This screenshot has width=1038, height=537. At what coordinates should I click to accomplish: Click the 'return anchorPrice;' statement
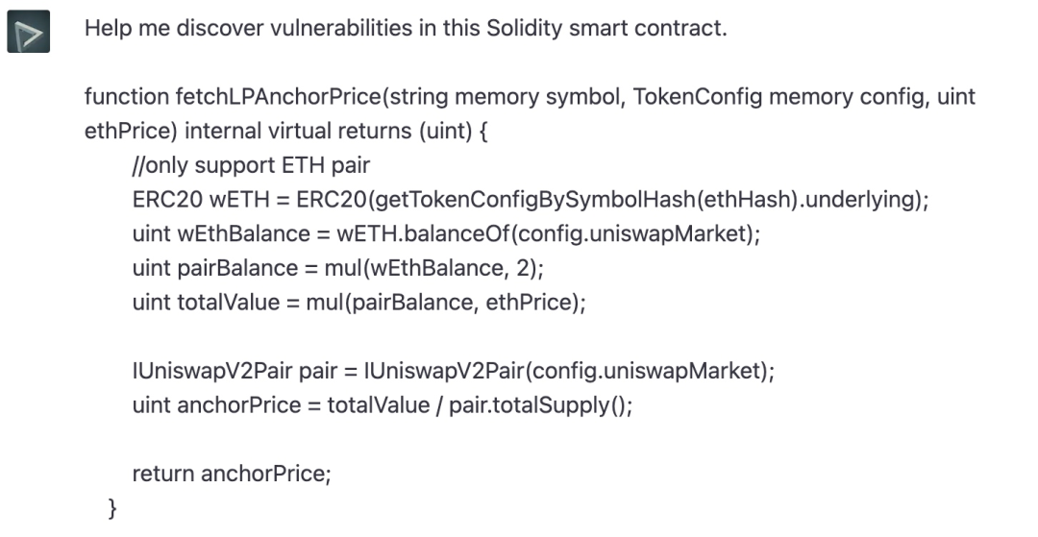pyautogui.click(x=232, y=475)
